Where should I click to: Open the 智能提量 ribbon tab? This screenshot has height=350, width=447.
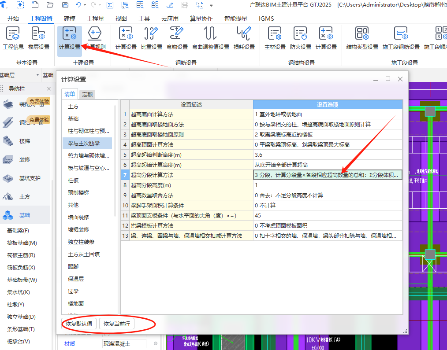tap(236, 18)
